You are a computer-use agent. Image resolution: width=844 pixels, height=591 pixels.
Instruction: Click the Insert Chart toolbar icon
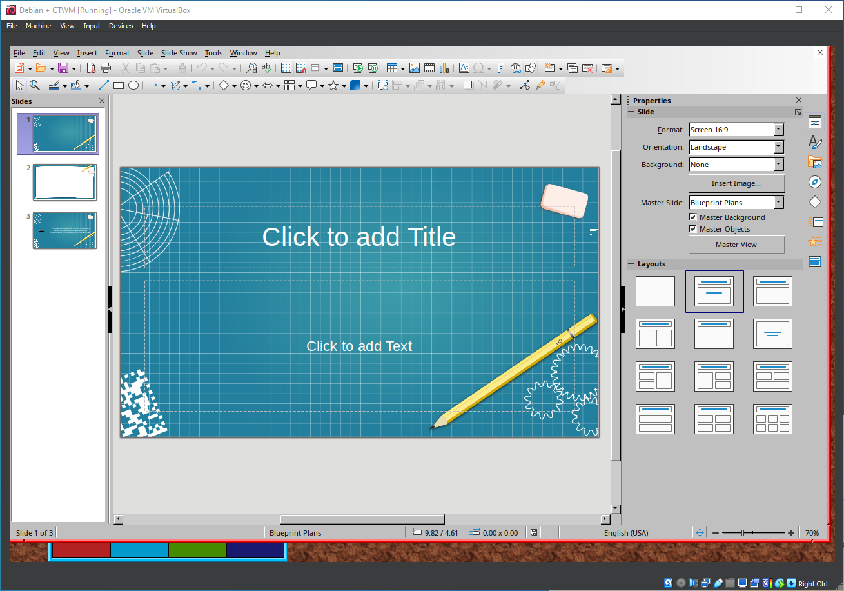[444, 68]
